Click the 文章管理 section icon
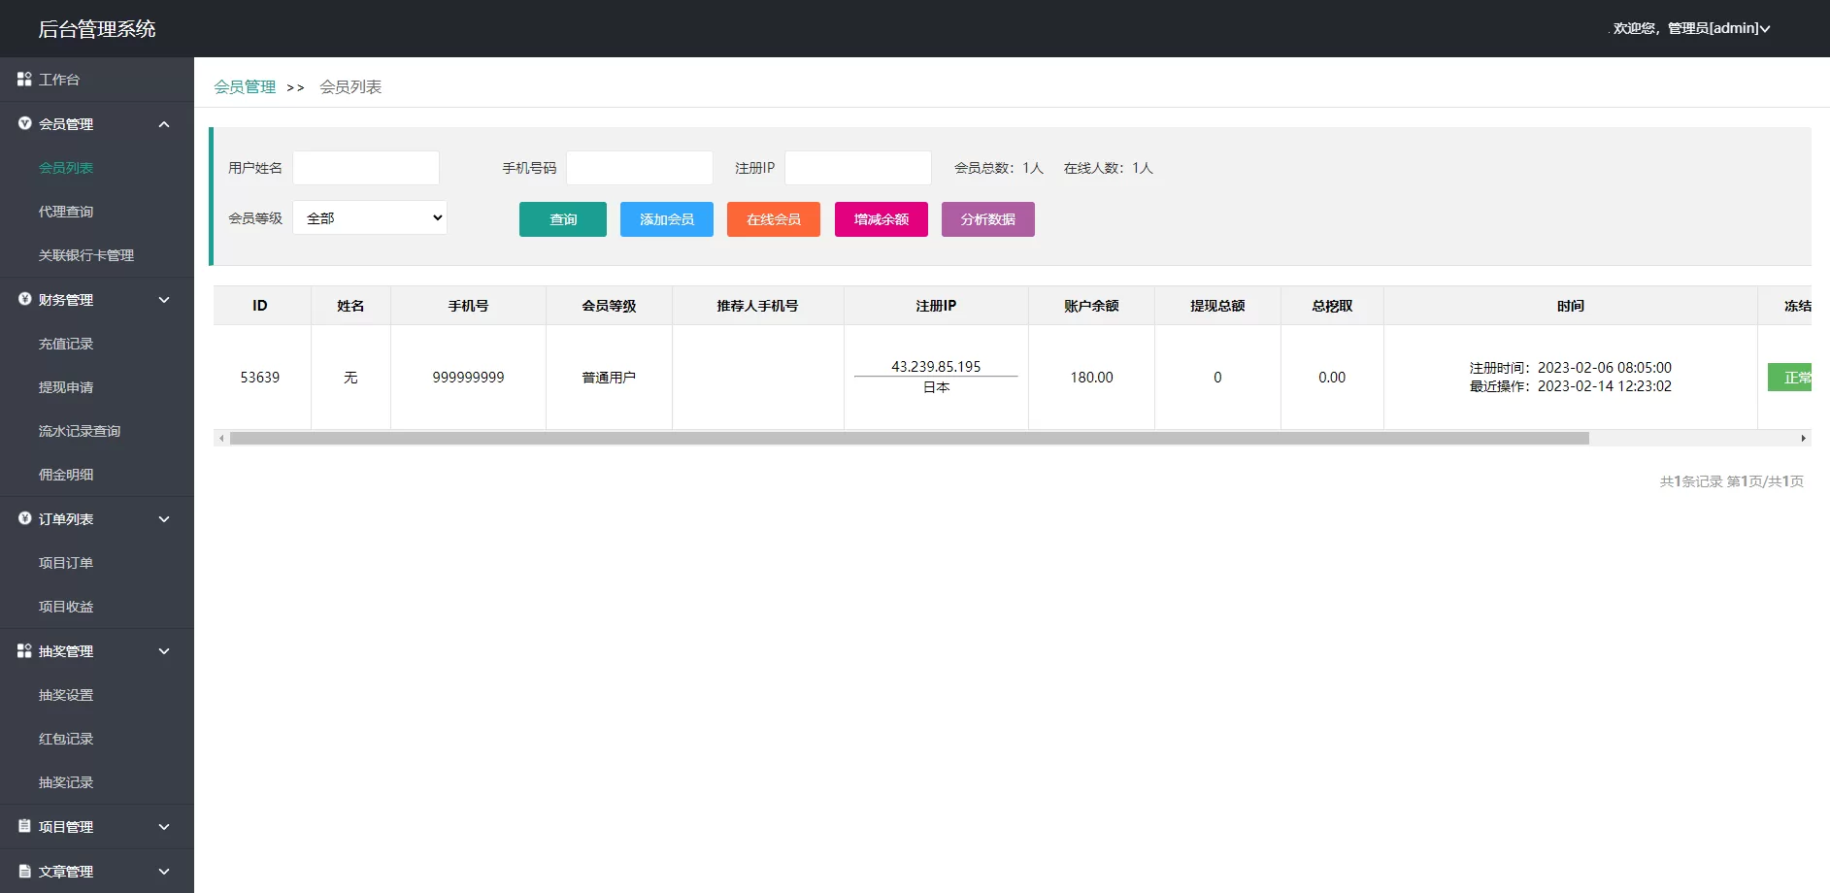This screenshot has width=1830, height=893. click(x=24, y=871)
